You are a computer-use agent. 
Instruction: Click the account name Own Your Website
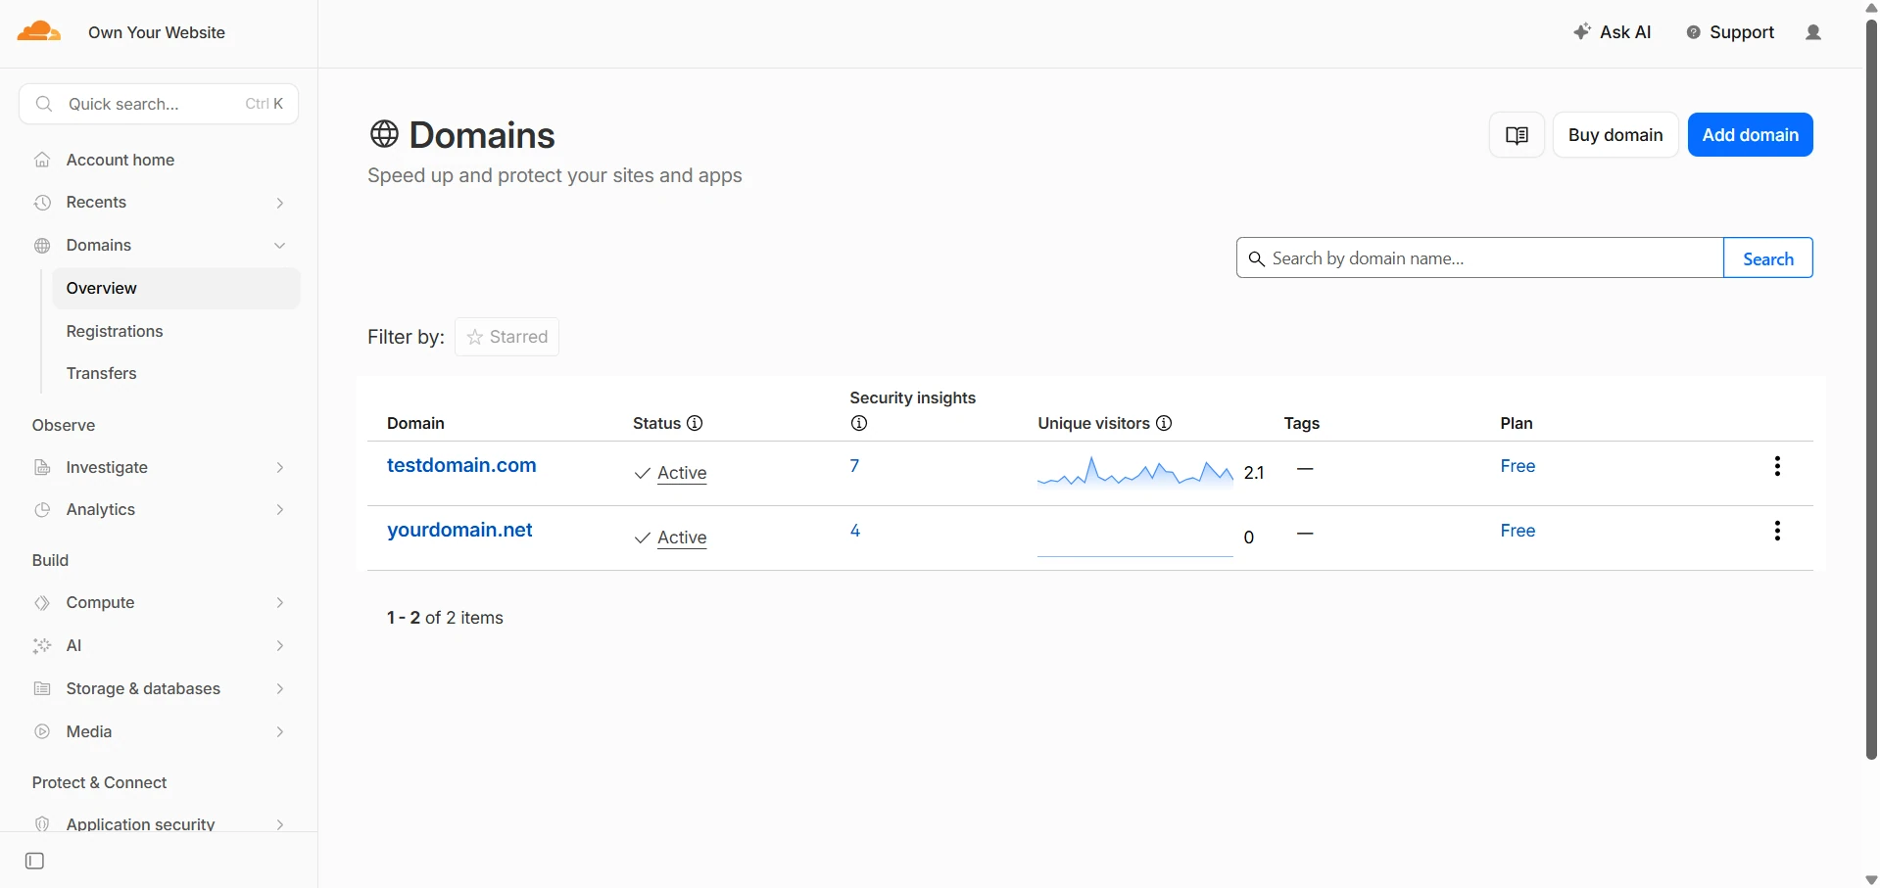(157, 32)
